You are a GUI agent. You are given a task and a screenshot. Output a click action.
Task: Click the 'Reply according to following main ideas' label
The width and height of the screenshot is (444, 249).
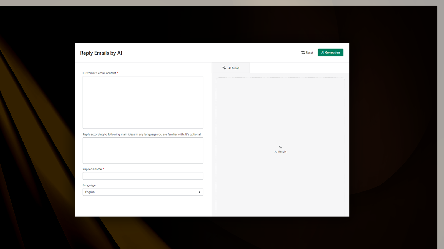tap(142, 134)
